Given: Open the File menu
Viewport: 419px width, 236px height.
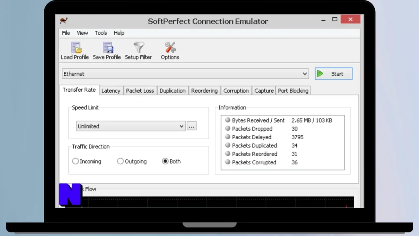Looking at the screenshot, I should coord(66,33).
